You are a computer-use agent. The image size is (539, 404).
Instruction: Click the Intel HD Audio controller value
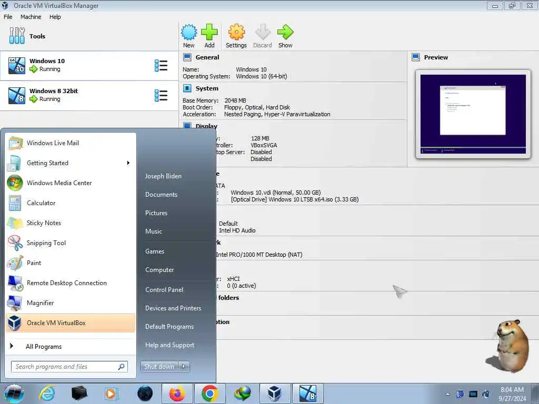[x=237, y=230]
